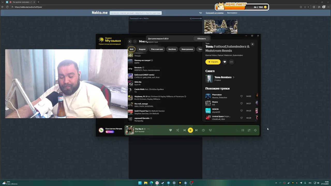Open Константин Нечаев profile avatar
The height and width of the screenshot is (186, 331).
pos(101,130)
